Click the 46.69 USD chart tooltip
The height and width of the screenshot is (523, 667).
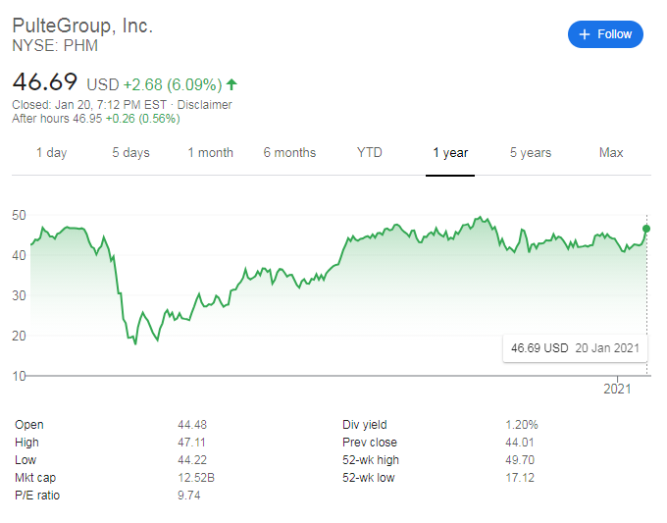tap(575, 348)
